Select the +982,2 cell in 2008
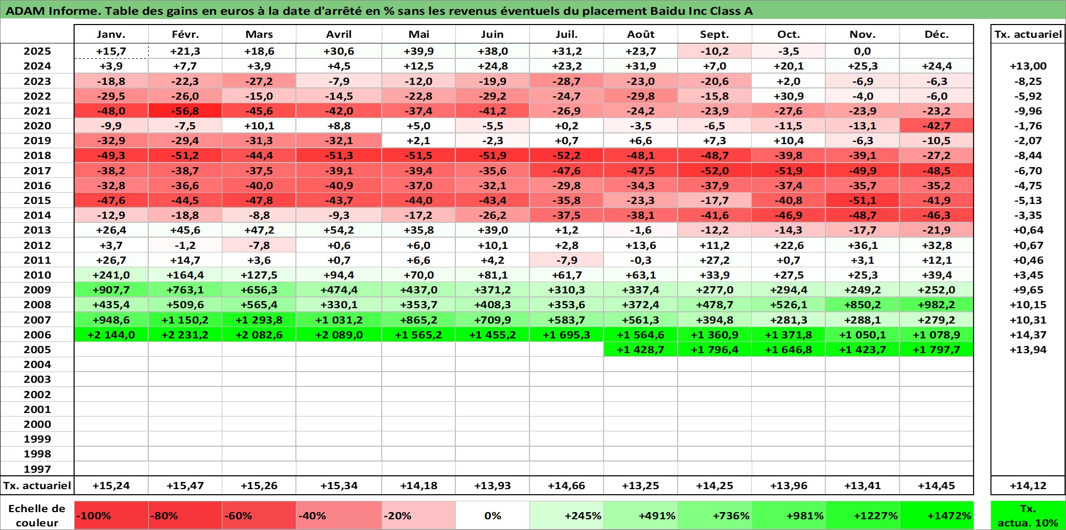 [936, 305]
